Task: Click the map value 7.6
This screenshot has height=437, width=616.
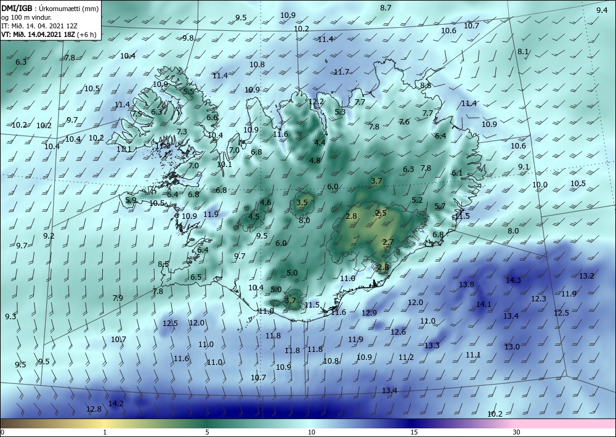Action: 404,122
